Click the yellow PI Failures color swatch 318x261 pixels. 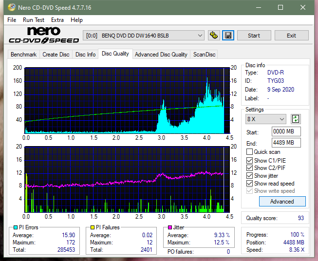click(93, 227)
